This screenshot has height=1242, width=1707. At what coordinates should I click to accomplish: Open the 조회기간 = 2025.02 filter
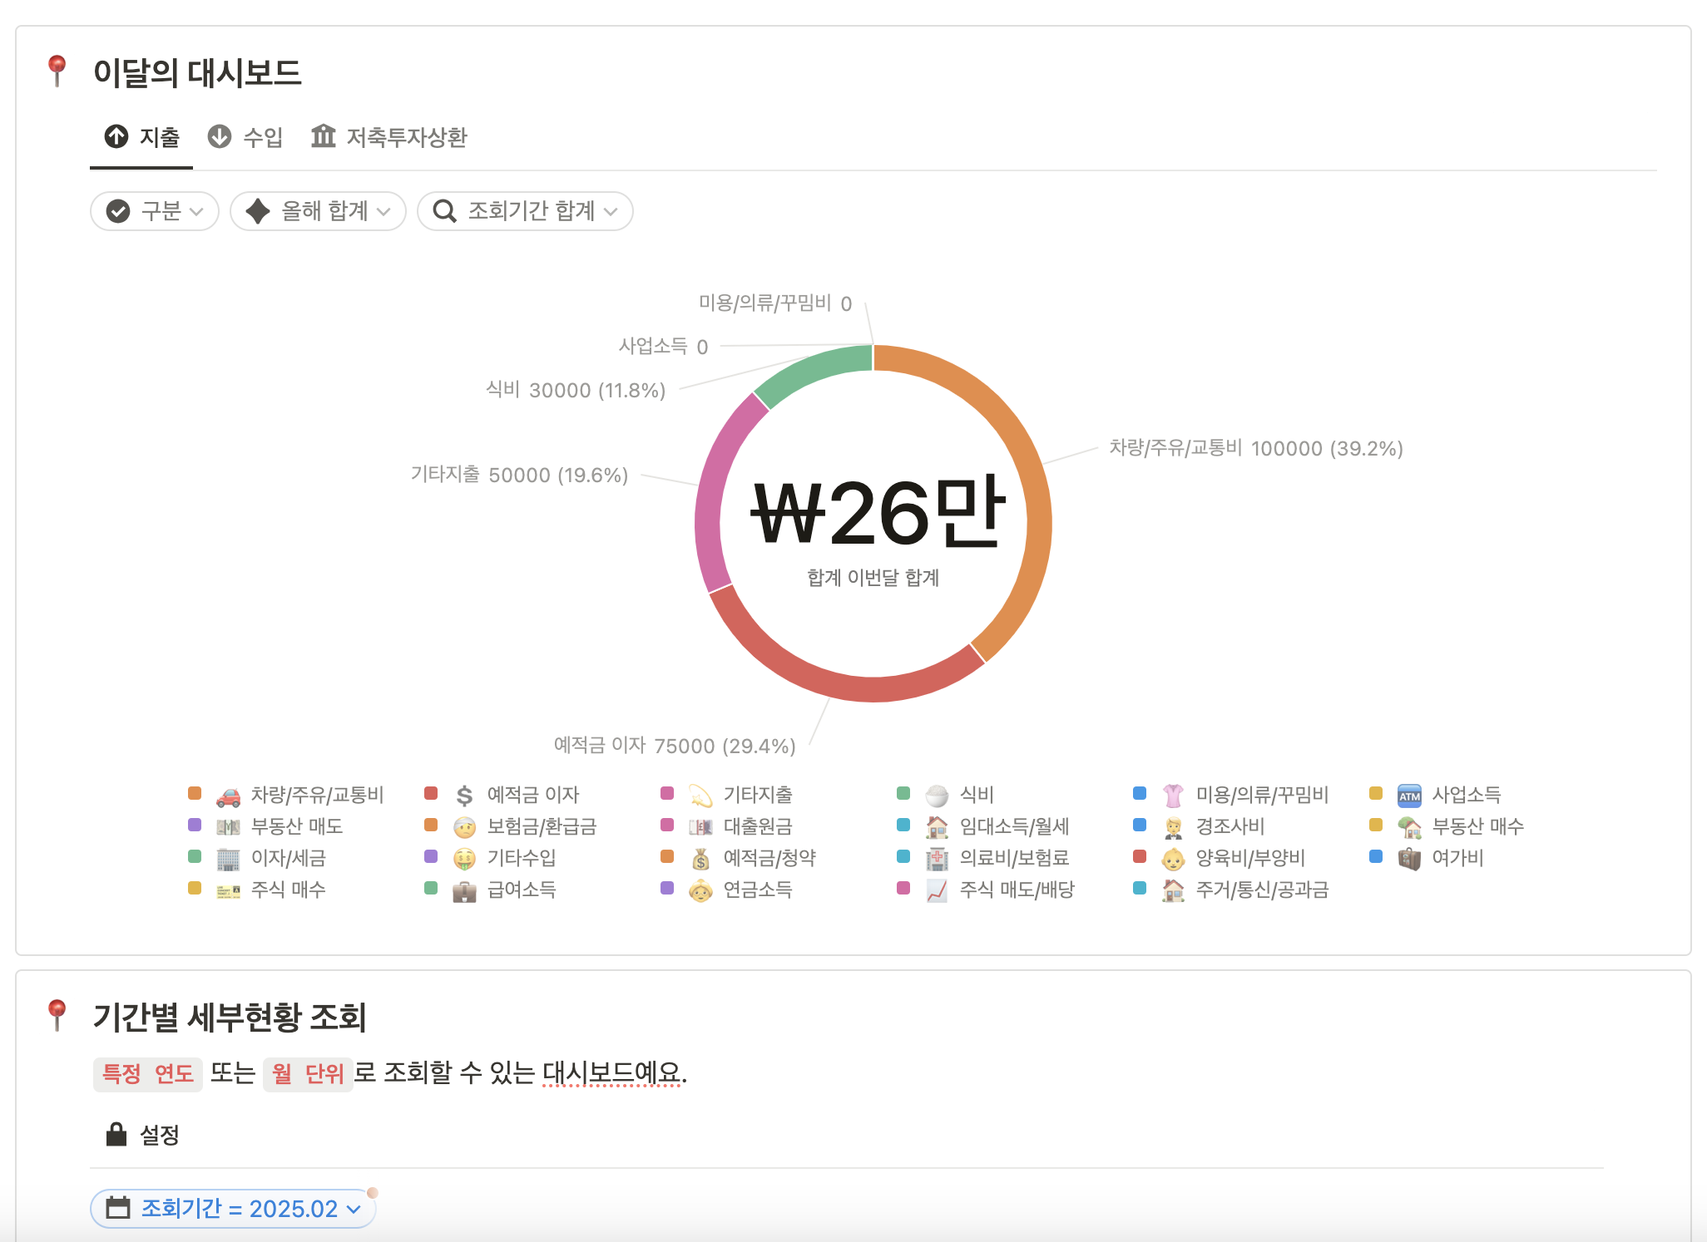[x=233, y=1208]
